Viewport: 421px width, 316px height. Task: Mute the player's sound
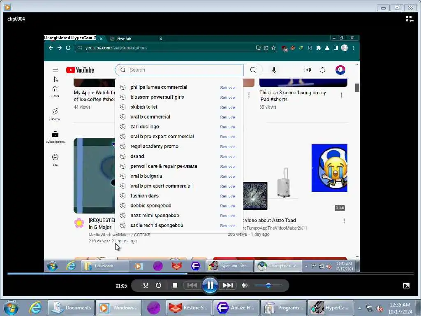point(244,286)
